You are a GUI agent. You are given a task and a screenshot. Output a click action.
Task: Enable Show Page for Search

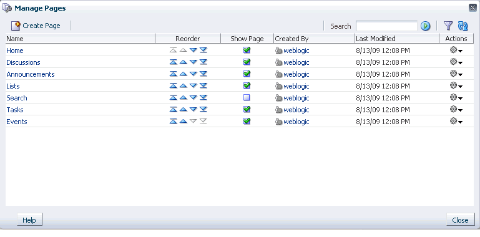coord(247,97)
